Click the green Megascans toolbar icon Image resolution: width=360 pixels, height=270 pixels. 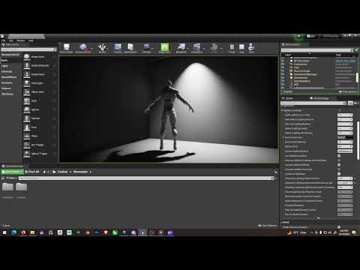pyautogui.click(x=164, y=47)
